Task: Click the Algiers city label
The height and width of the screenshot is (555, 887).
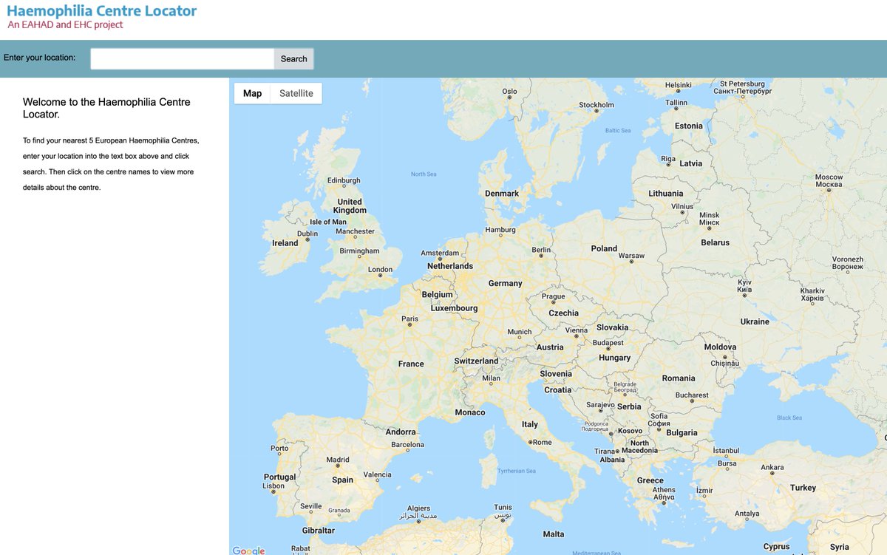Action: pyautogui.click(x=418, y=512)
